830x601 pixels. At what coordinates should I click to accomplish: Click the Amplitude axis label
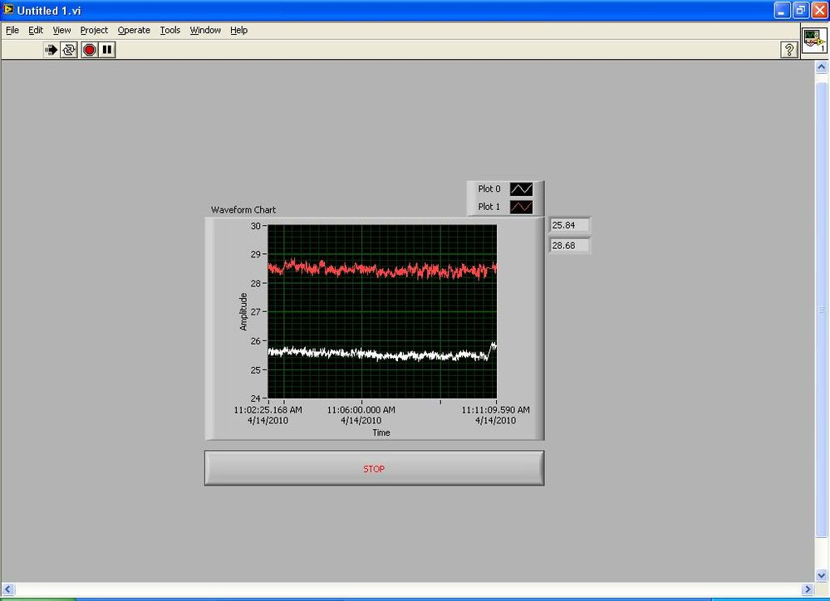pos(243,311)
